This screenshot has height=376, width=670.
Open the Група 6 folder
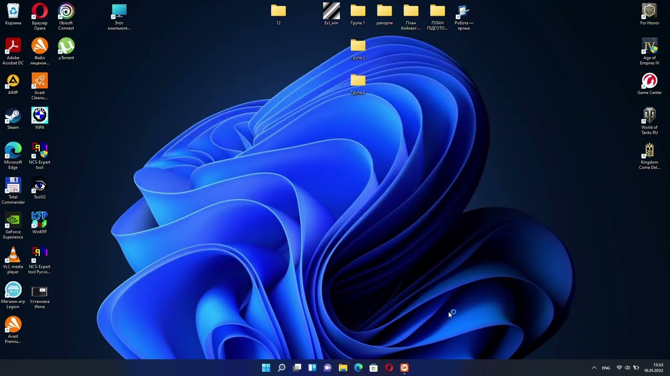click(358, 84)
